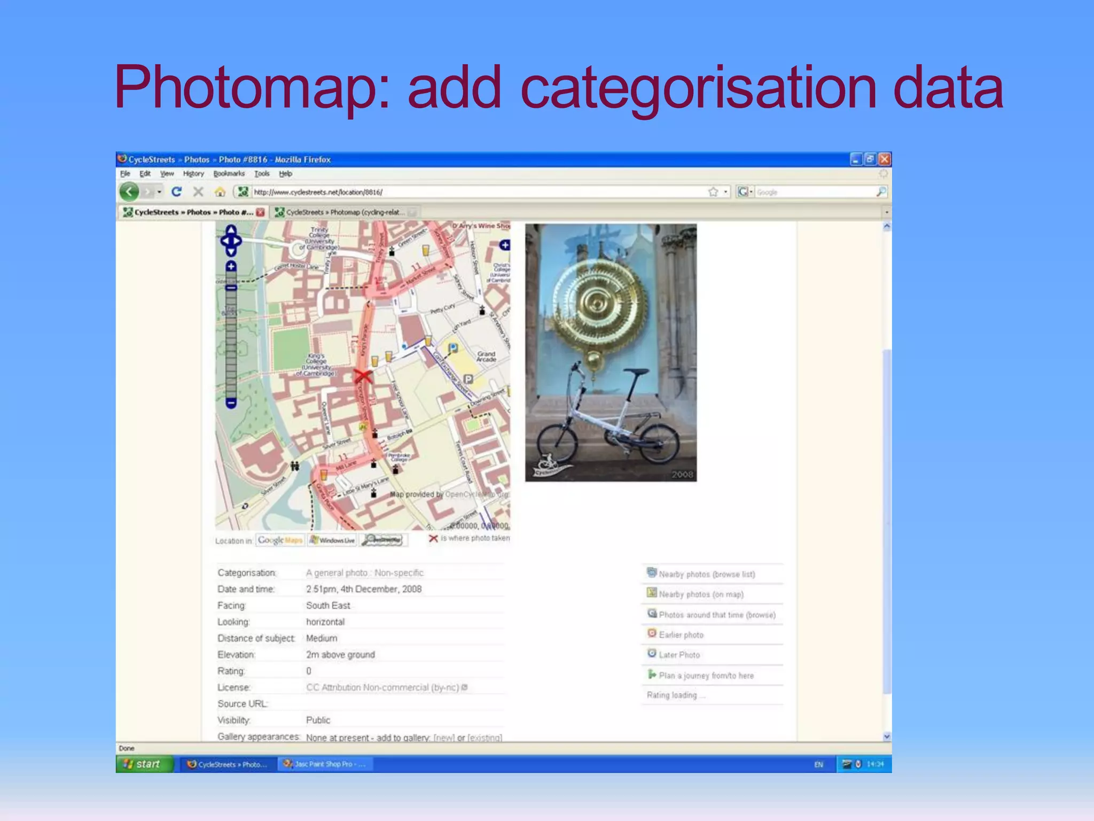Click the EN language indicator
This screenshot has width=1094, height=821.
click(818, 764)
